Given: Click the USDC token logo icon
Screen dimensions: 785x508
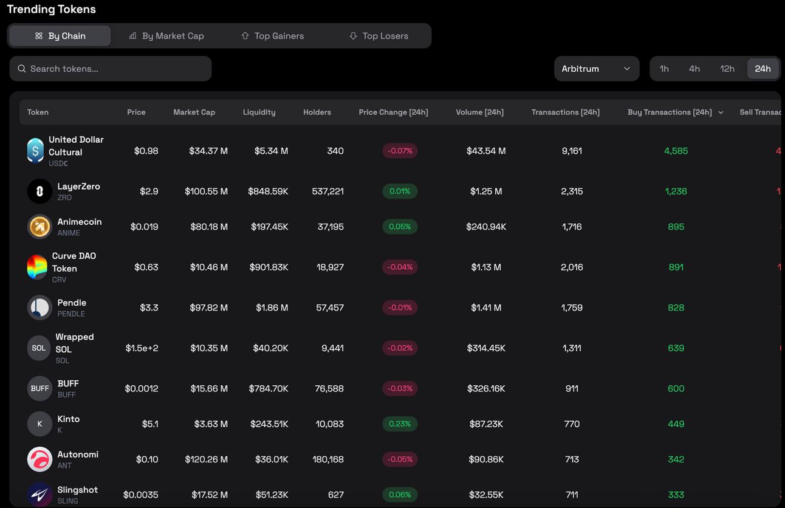Looking at the screenshot, I should [x=35, y=151].
